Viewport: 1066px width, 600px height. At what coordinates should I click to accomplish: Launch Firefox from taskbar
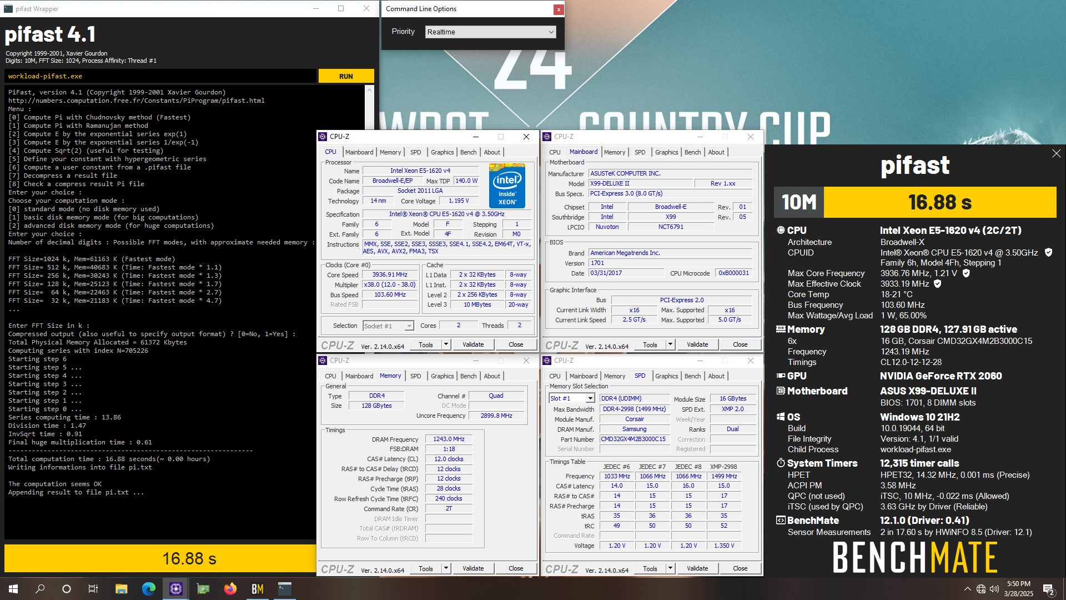click(x=230, y=589)
